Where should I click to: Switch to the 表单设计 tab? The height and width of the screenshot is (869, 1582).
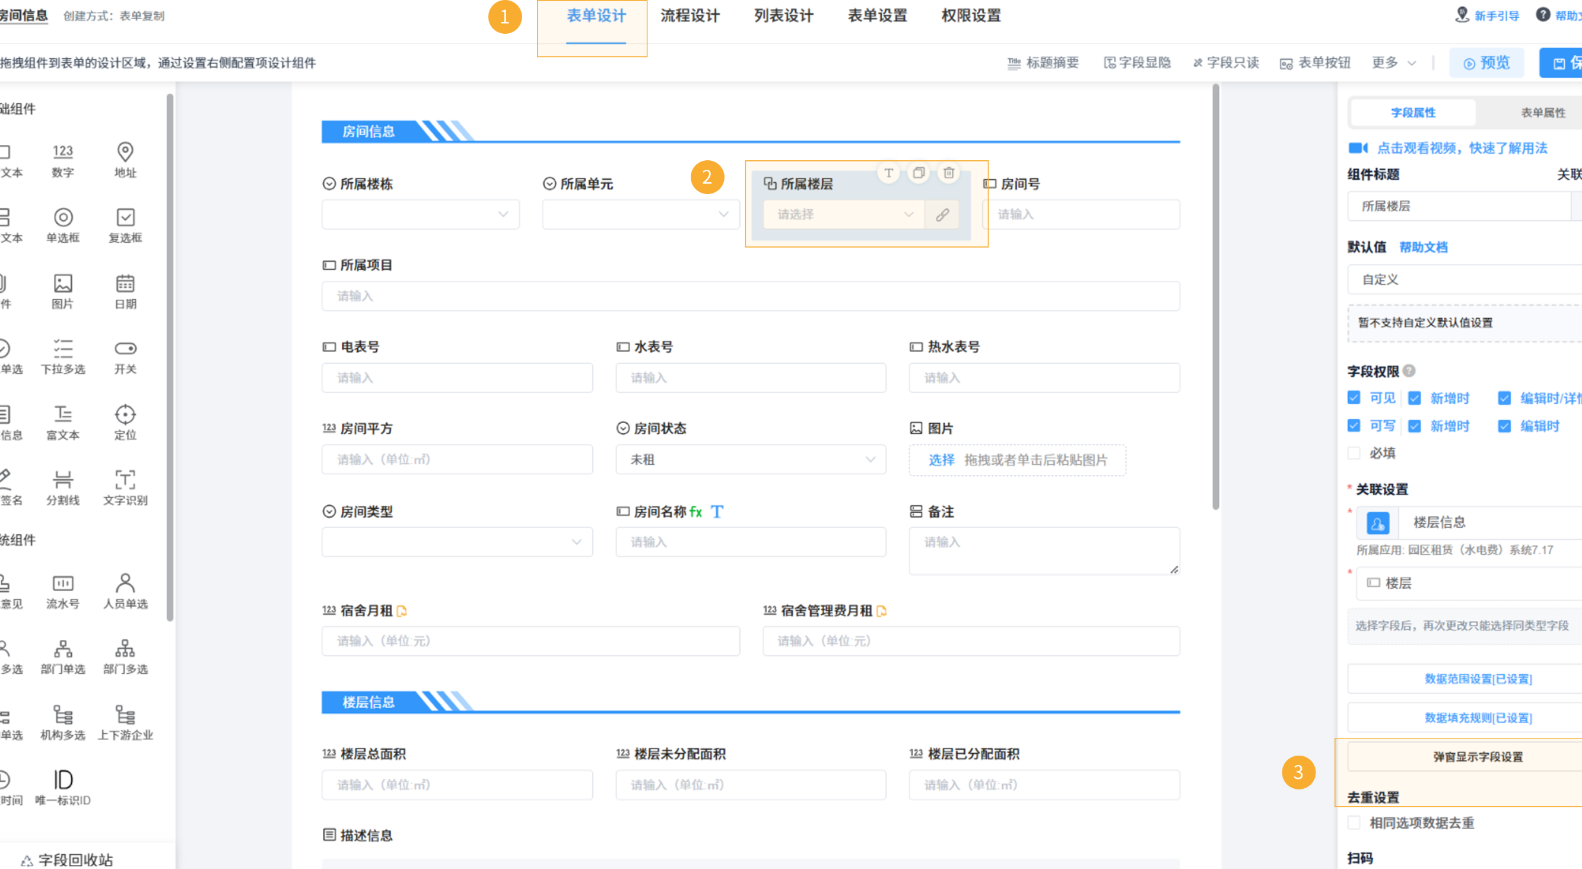pos(596,16)
